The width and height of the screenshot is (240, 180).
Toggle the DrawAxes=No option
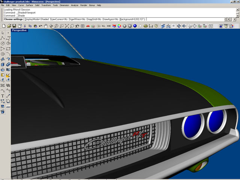(x=110, y=19)
